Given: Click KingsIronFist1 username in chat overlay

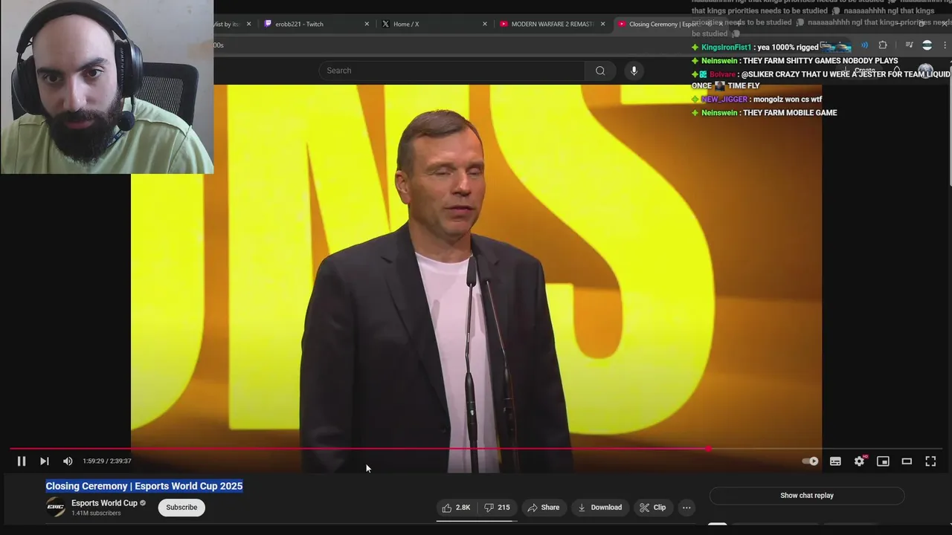Looking at the screenshot, I should coord(726,48).
